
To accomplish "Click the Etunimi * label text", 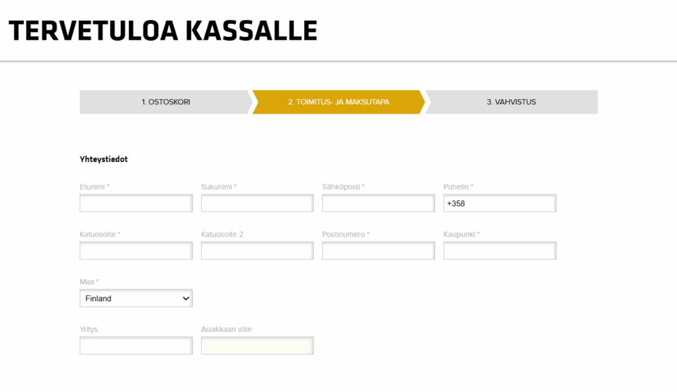I will 94,187.
